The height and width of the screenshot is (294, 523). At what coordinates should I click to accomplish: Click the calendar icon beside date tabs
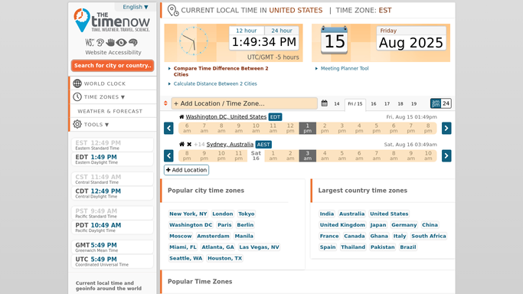click(324, 103)
